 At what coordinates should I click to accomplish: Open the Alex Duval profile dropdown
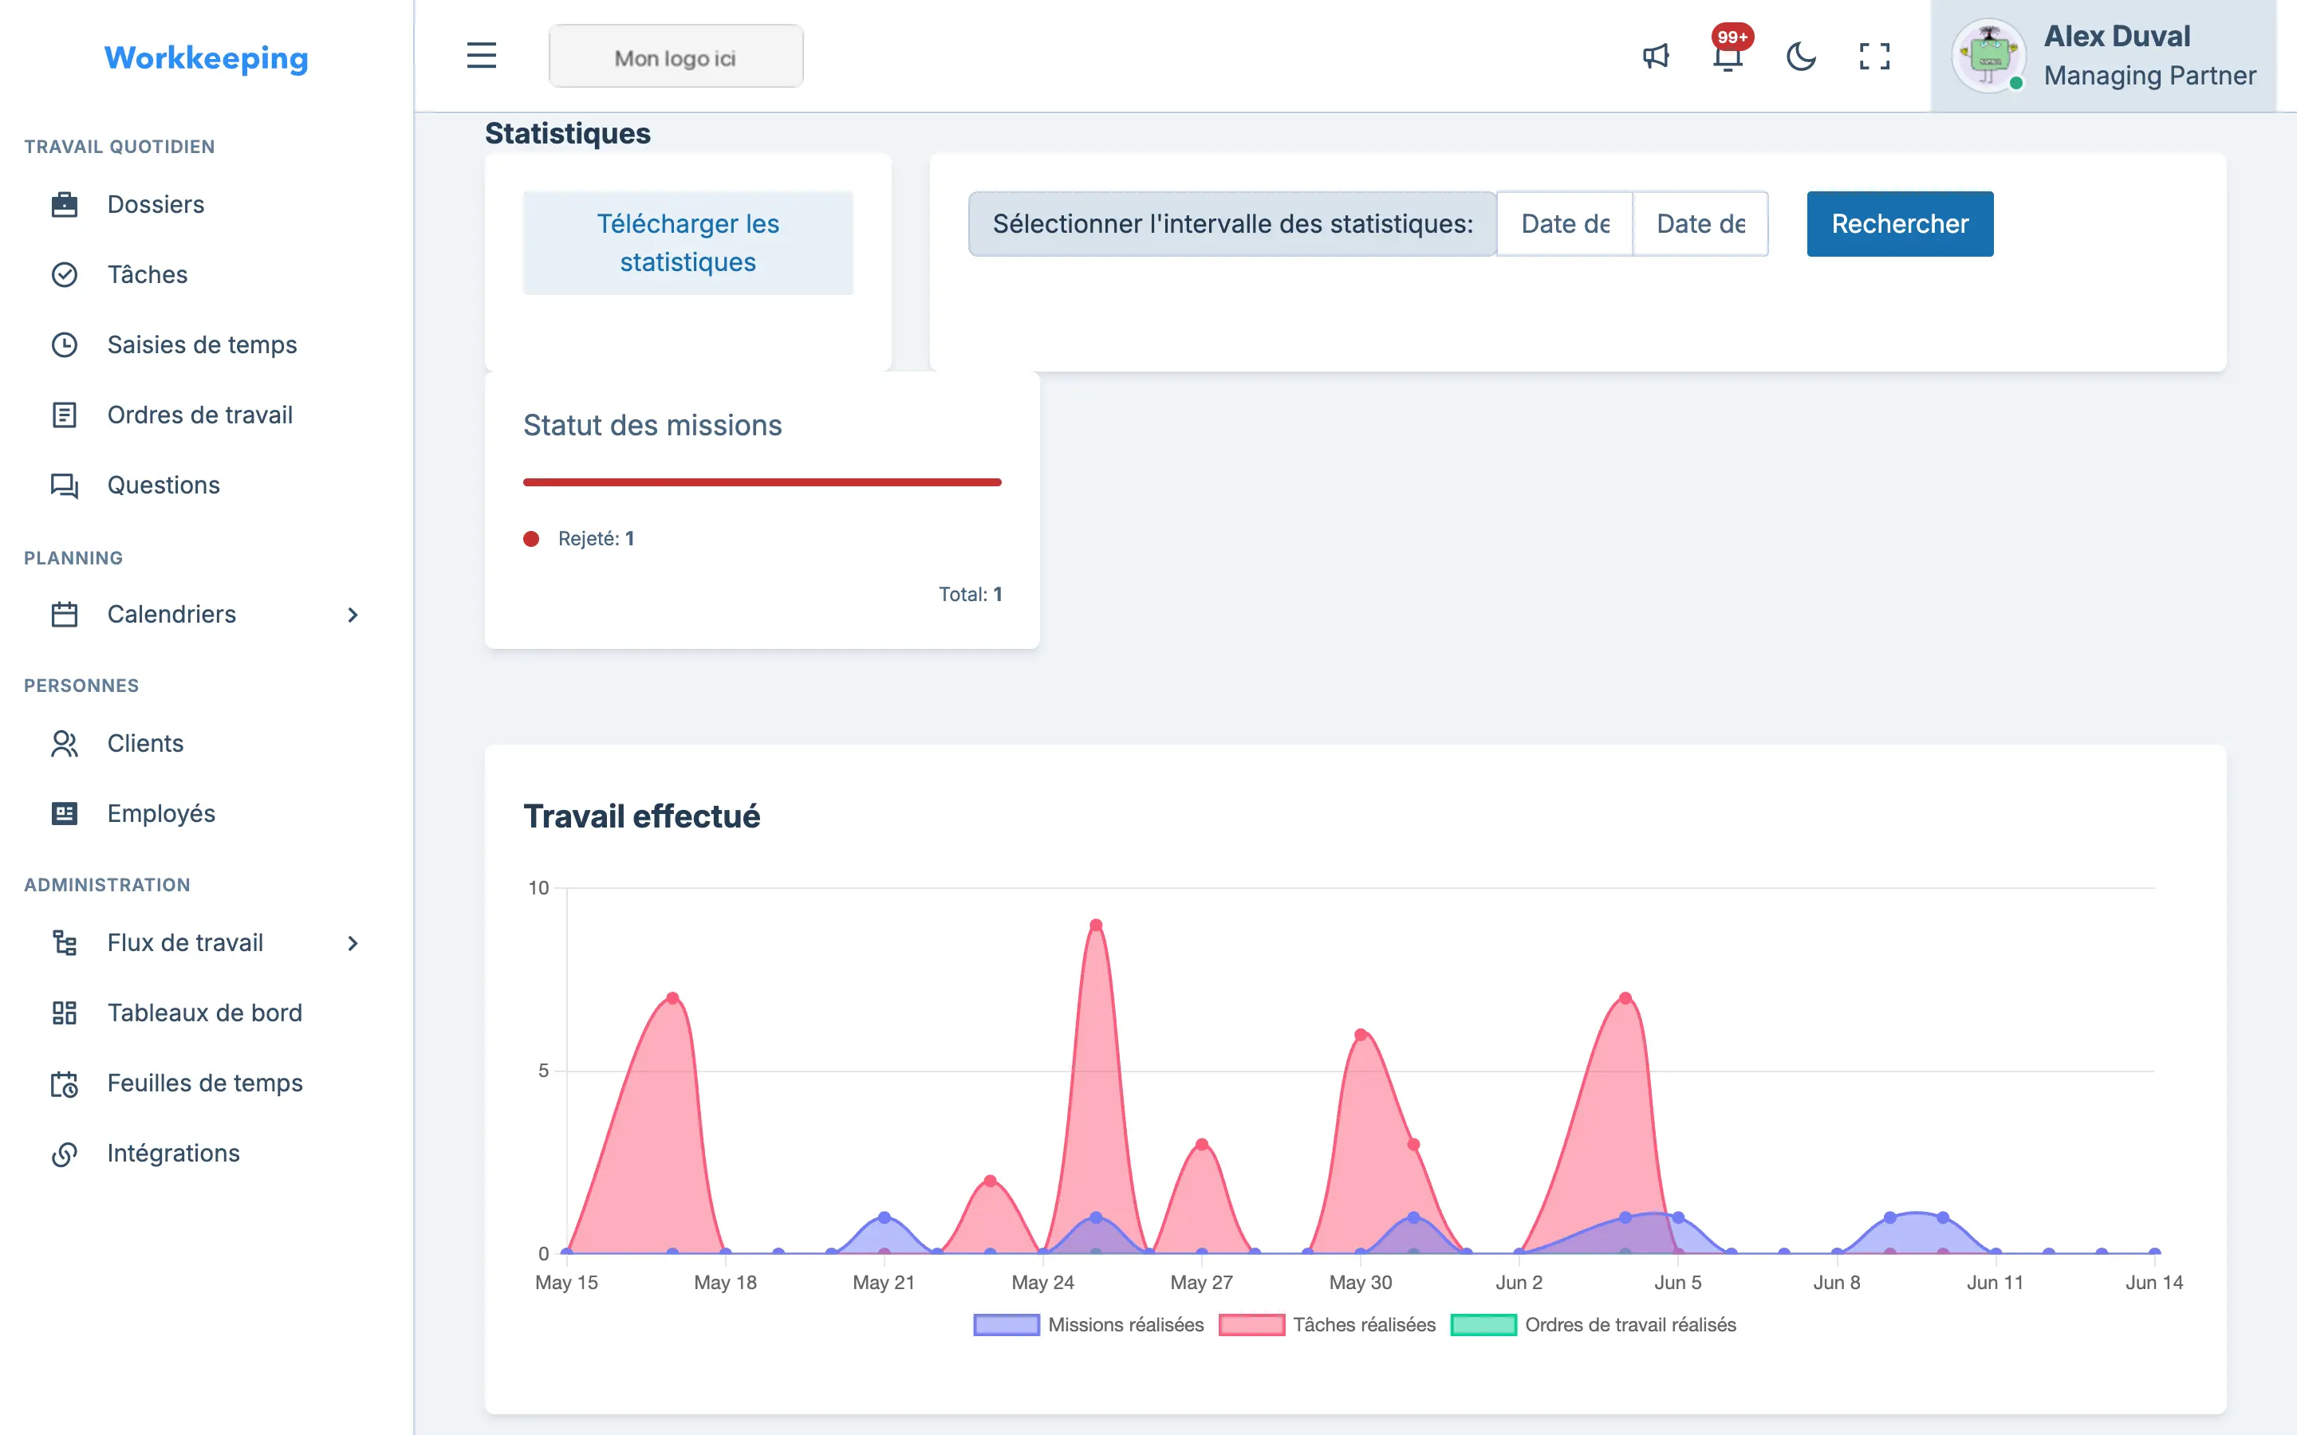[x=2103, y=56]
